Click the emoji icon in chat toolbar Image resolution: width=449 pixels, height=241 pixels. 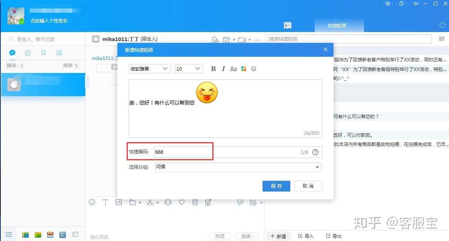point(92,202)
